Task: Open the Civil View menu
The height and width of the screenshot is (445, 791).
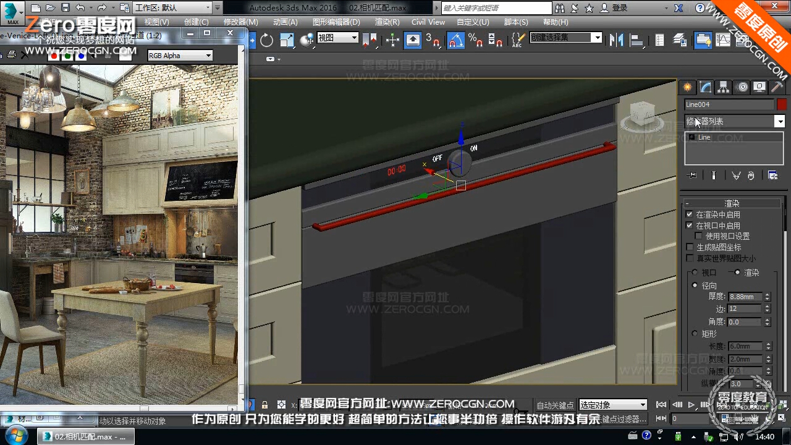Action: [428, 22]
